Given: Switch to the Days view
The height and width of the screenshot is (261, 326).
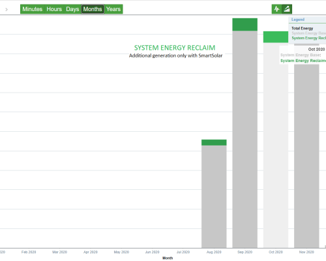Looking at the screenshot, I should pos(72,9).
